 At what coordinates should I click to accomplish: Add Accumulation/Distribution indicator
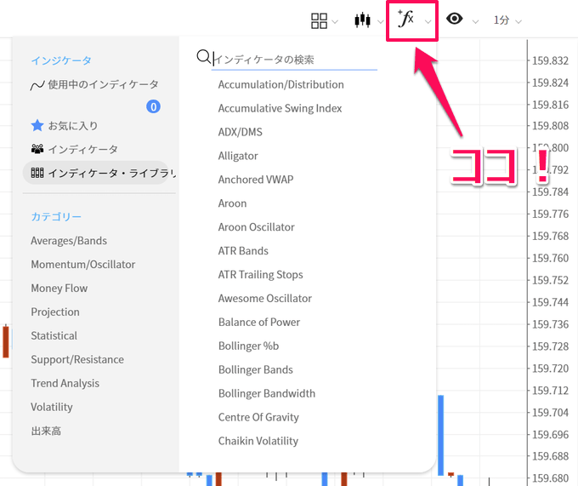[280, 85]
